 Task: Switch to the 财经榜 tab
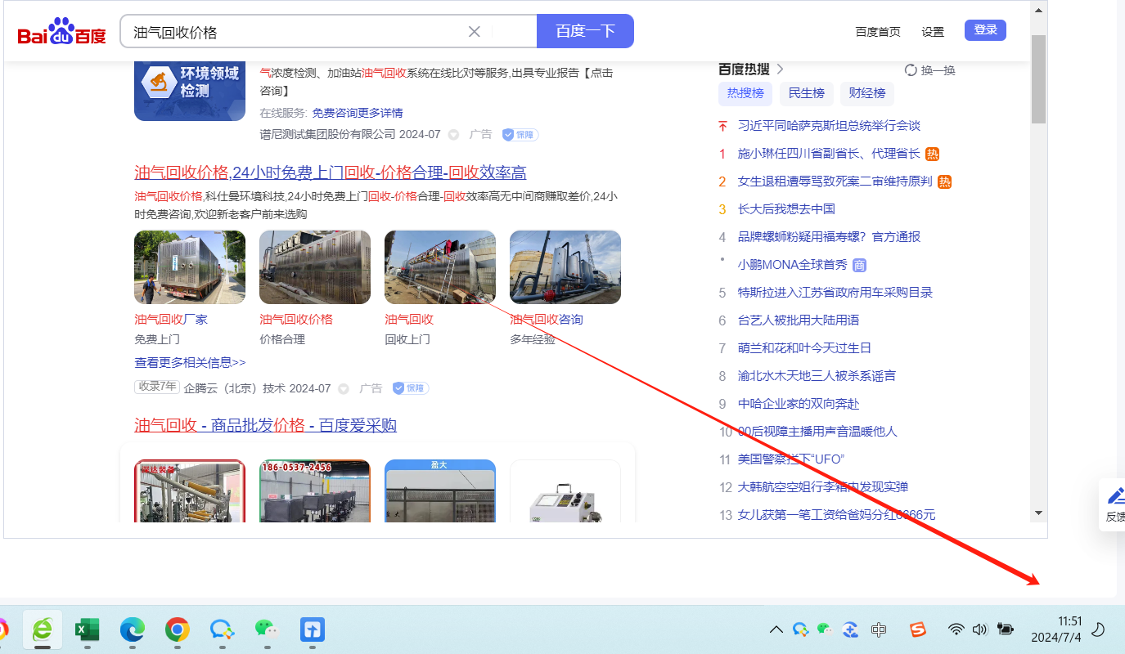(866, 93)
